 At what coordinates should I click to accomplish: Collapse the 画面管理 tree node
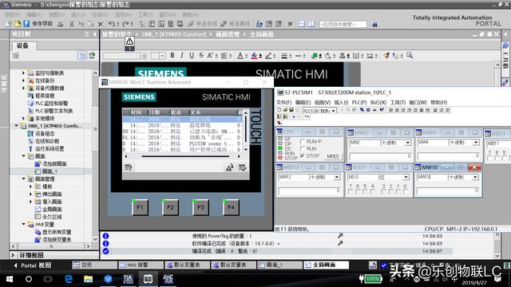(23, 179)
